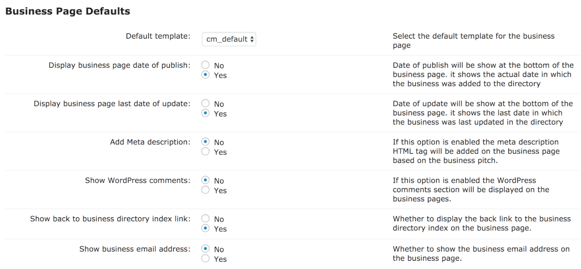This screenshot has height=269, width=581.
Task: Select No for business page last date of update
Action: coord(205,103)
